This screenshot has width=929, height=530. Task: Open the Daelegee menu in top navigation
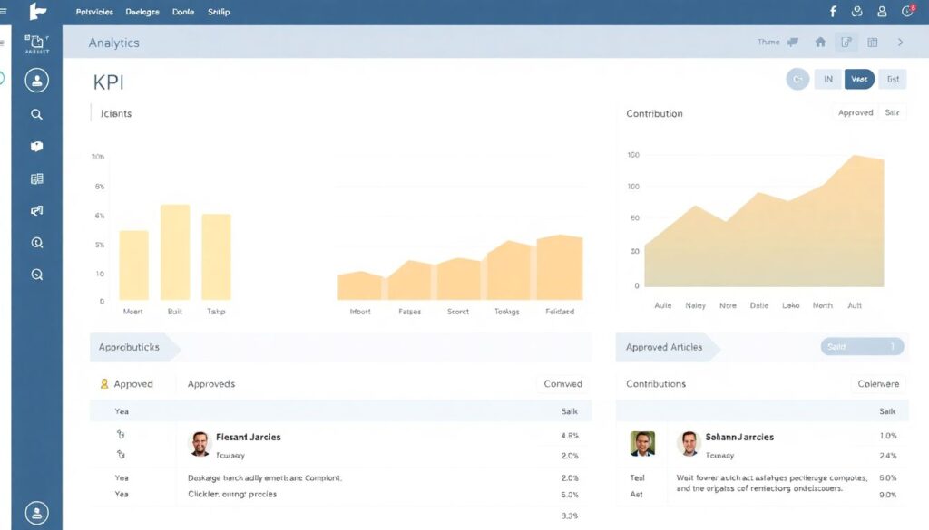coord(142,13)
